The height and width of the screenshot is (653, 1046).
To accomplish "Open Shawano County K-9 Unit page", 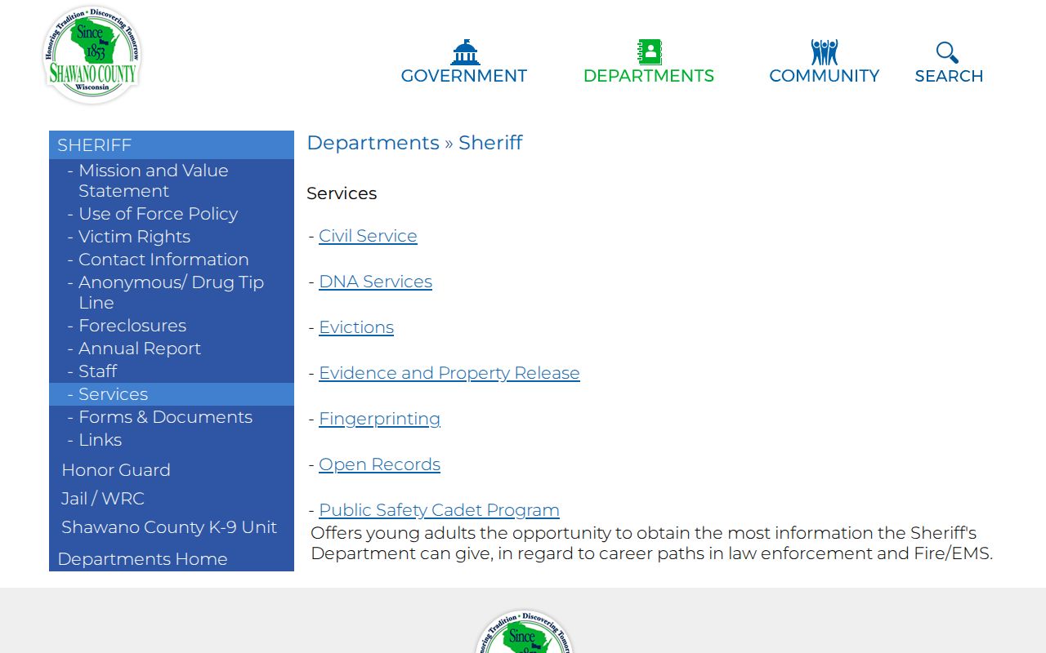I will pyautogui.click(x=169, y=527).
